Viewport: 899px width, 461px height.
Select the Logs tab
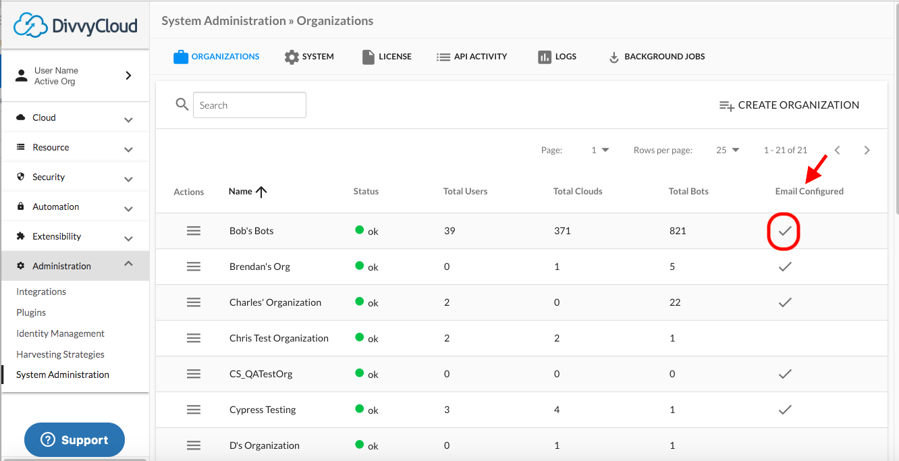[557, 57]
